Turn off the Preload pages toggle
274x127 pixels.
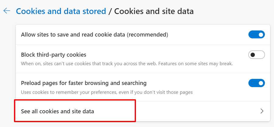pyautogui.click(x=256, y=83)
